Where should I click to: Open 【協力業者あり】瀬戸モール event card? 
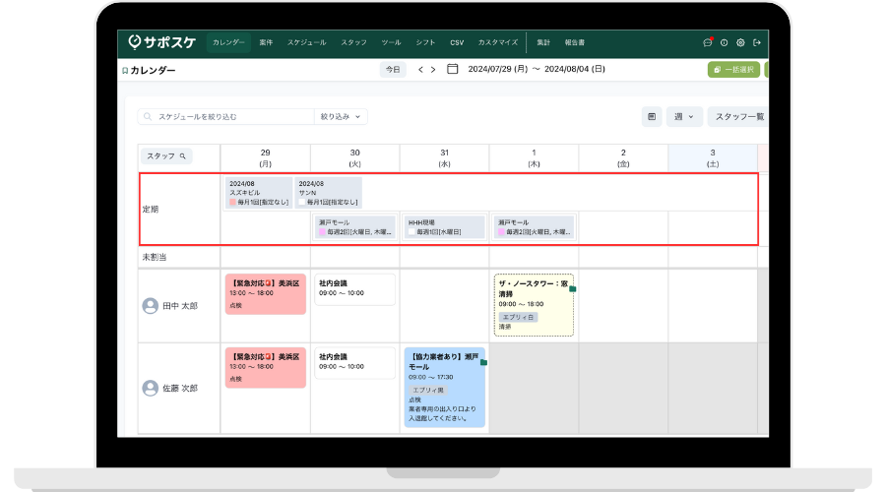(x=445, y=388)
